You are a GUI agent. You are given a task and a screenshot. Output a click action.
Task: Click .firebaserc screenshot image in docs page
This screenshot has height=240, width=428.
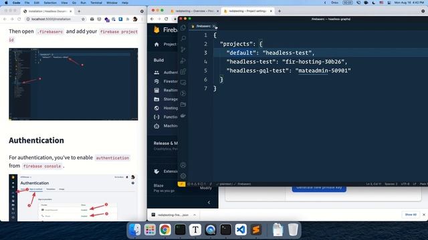pos(74,85)
